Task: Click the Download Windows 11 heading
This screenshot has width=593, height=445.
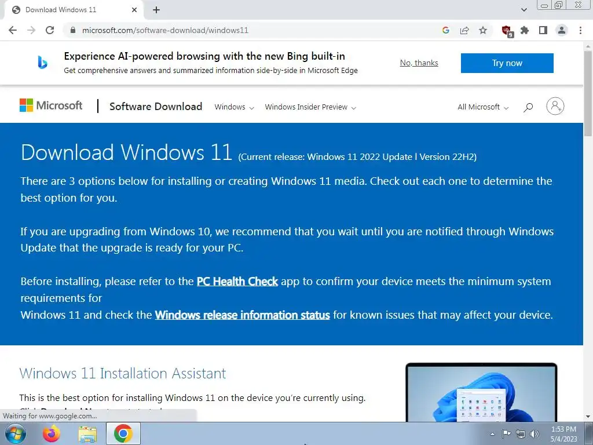Action: coord(126,152)
